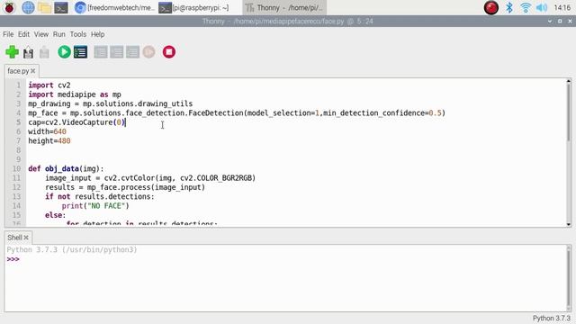Screen dimensions: 576x324
Task: Click the cap=cv2.VideoCapture(0) line
Action: [76, 122]
